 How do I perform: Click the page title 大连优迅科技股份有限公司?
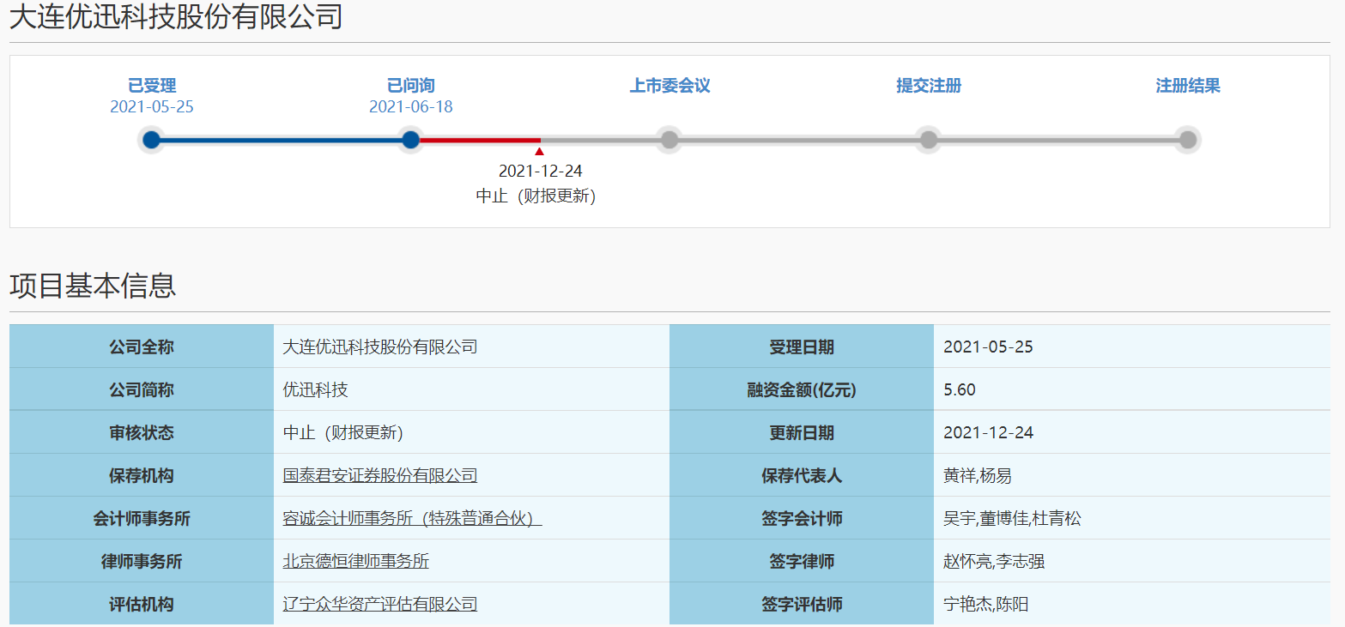click(176, 16)
